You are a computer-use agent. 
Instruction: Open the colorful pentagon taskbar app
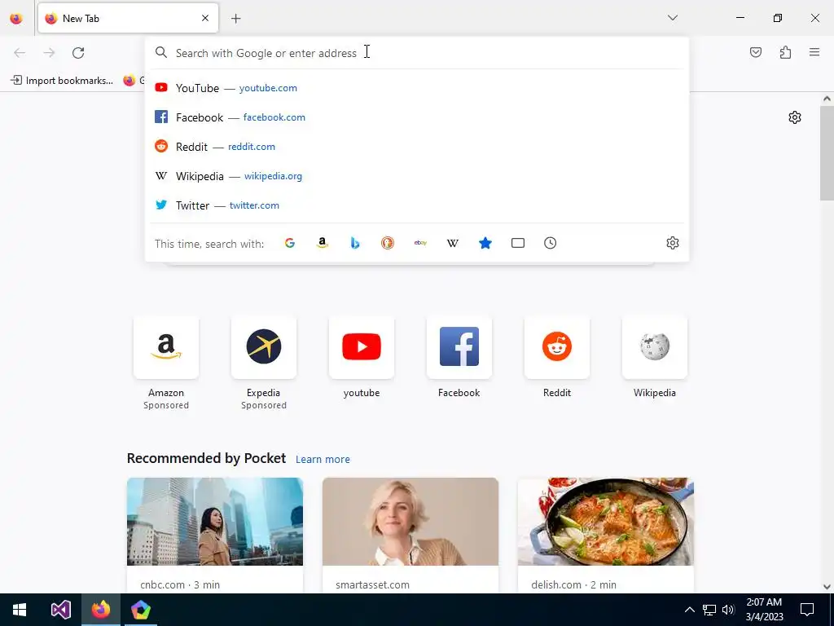(x=141, y=610)
